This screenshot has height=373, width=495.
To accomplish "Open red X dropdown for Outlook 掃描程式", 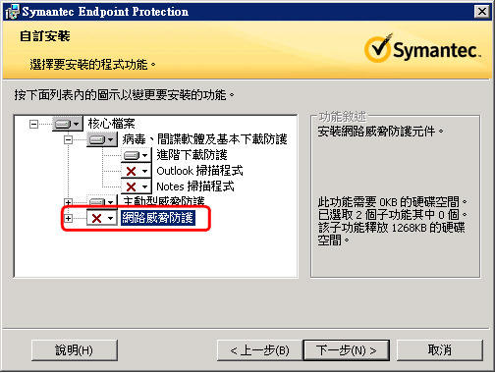I will [x=137, y=171].
